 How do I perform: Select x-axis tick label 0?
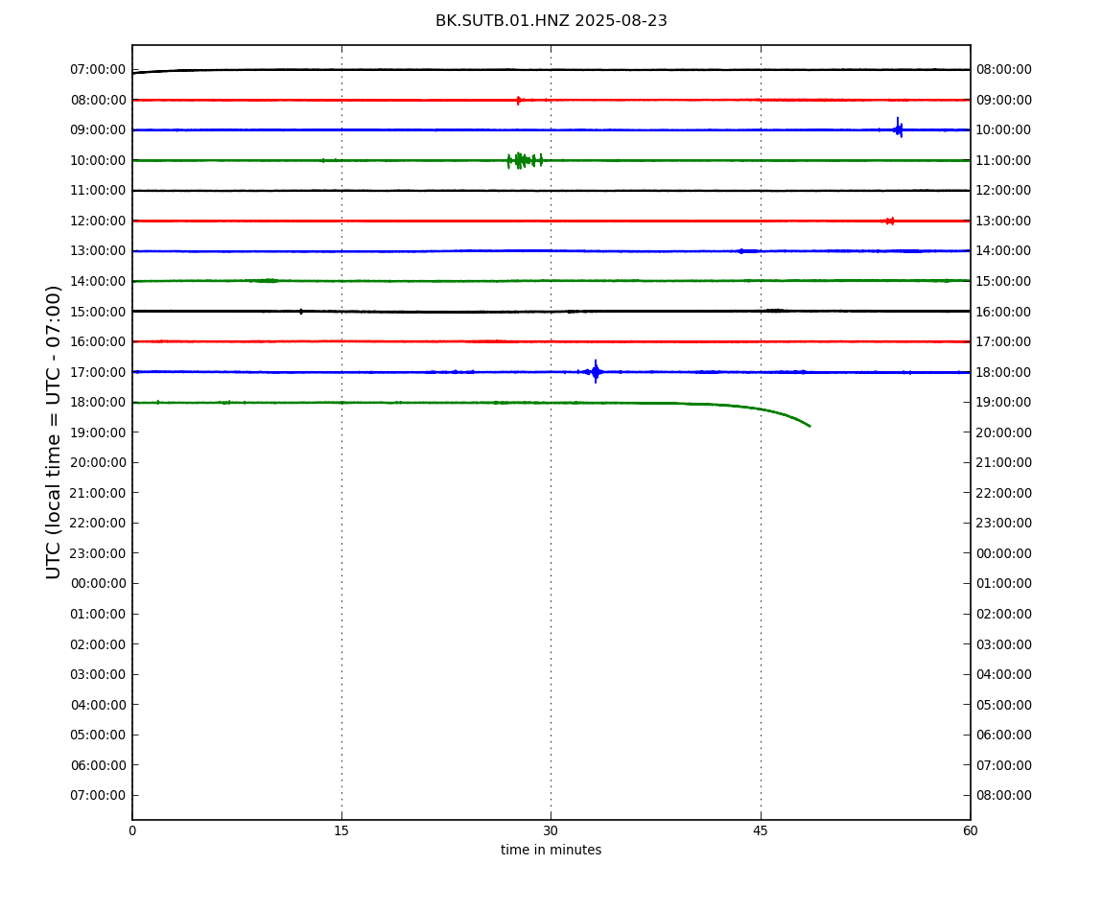click(132, 830)
